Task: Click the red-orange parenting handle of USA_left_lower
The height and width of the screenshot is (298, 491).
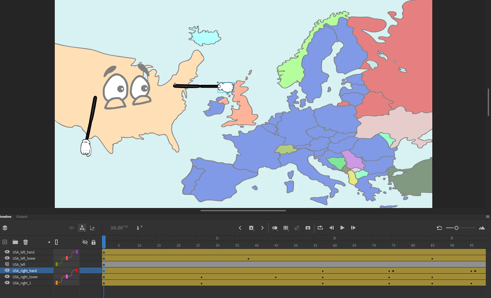Action: click(x=67, y=258)
